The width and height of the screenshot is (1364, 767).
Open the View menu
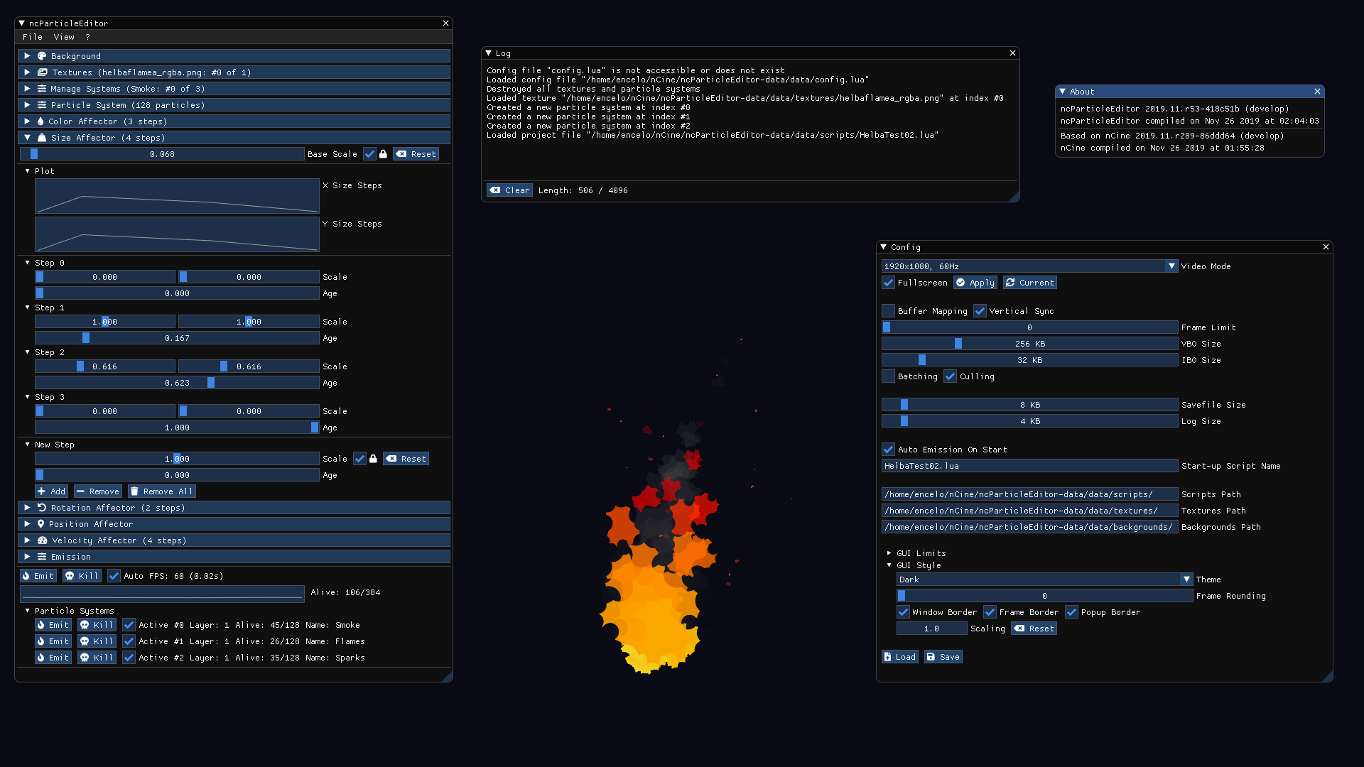[63, 37]
